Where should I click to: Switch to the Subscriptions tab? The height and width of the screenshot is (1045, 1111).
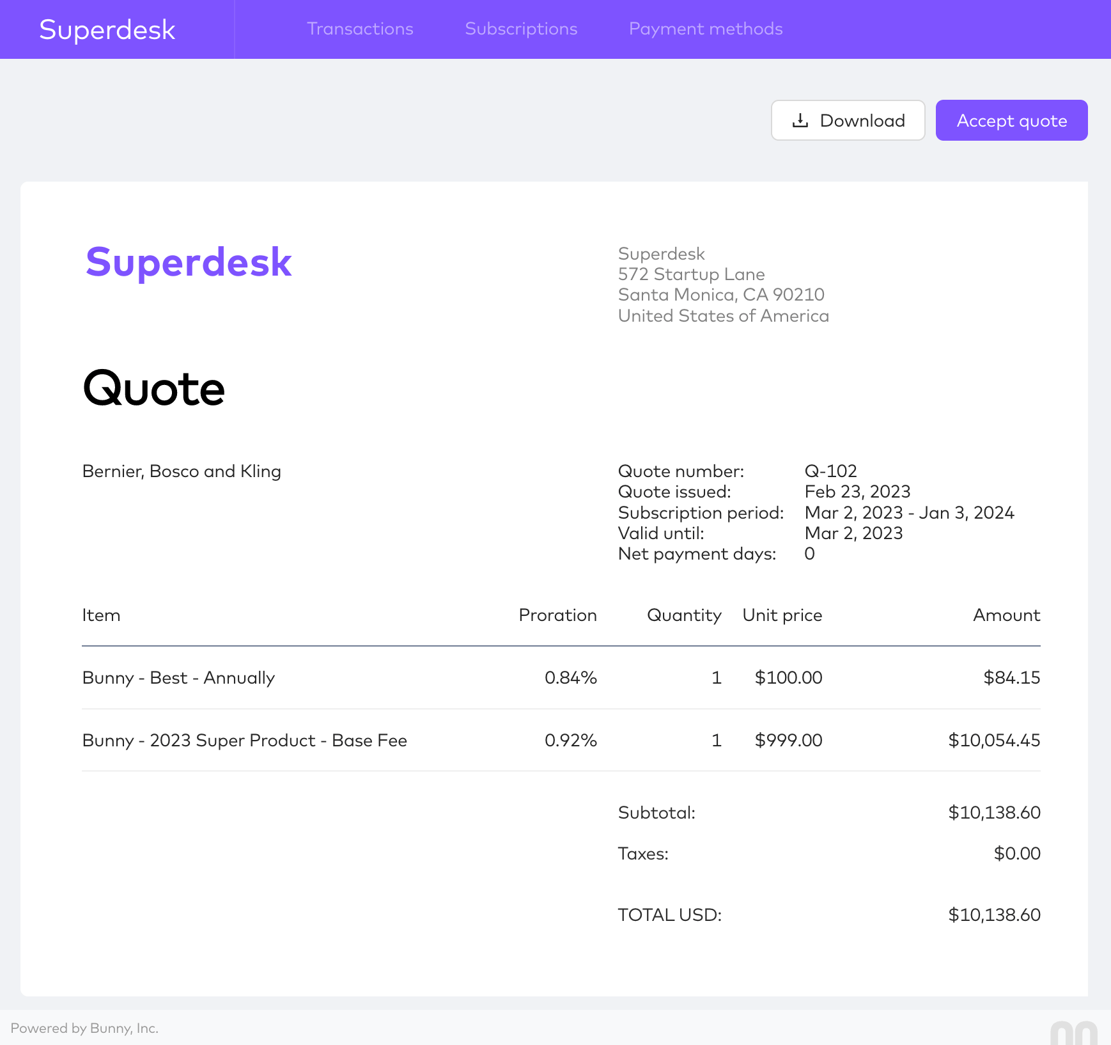521,29
